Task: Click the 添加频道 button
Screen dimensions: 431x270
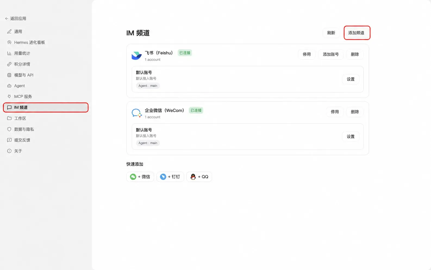Action: [356, 33]
